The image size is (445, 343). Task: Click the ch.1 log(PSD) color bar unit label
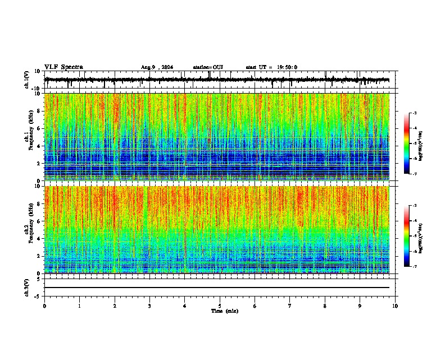[421, 146]
